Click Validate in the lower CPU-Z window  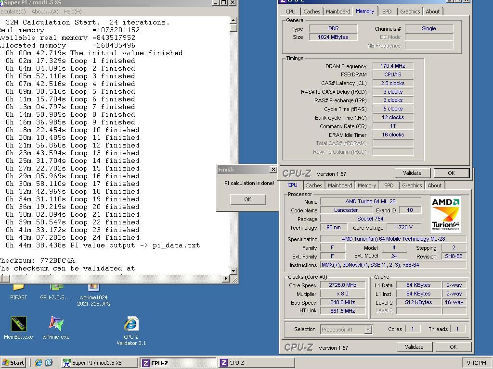(414, 347)
